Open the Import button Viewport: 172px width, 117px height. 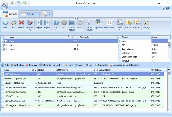click(39, 25)
